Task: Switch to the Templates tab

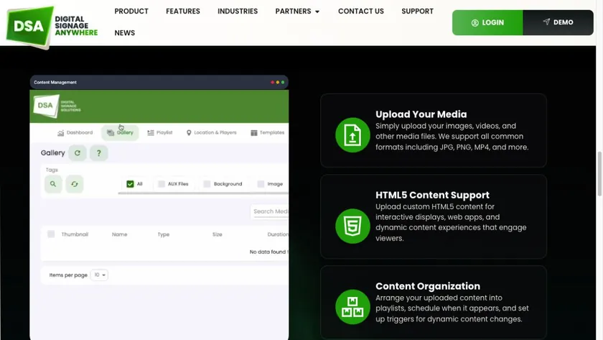Action: 267,133
